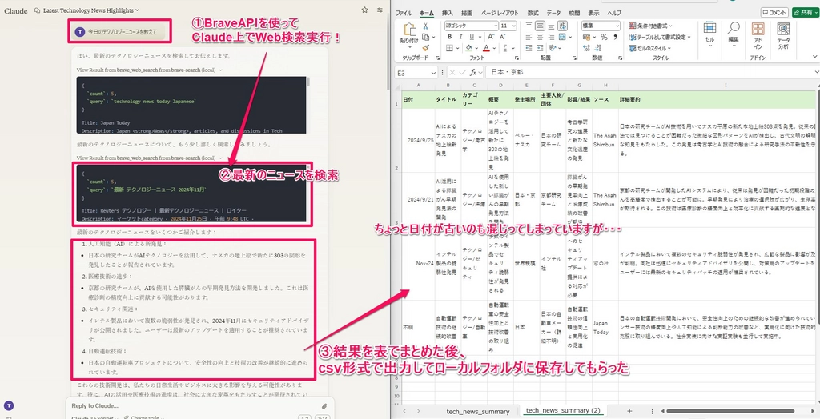The height and width of the screenshot is (419, 820).
Task: Open the font size dropdown showing 11
Action: point(508,26)
